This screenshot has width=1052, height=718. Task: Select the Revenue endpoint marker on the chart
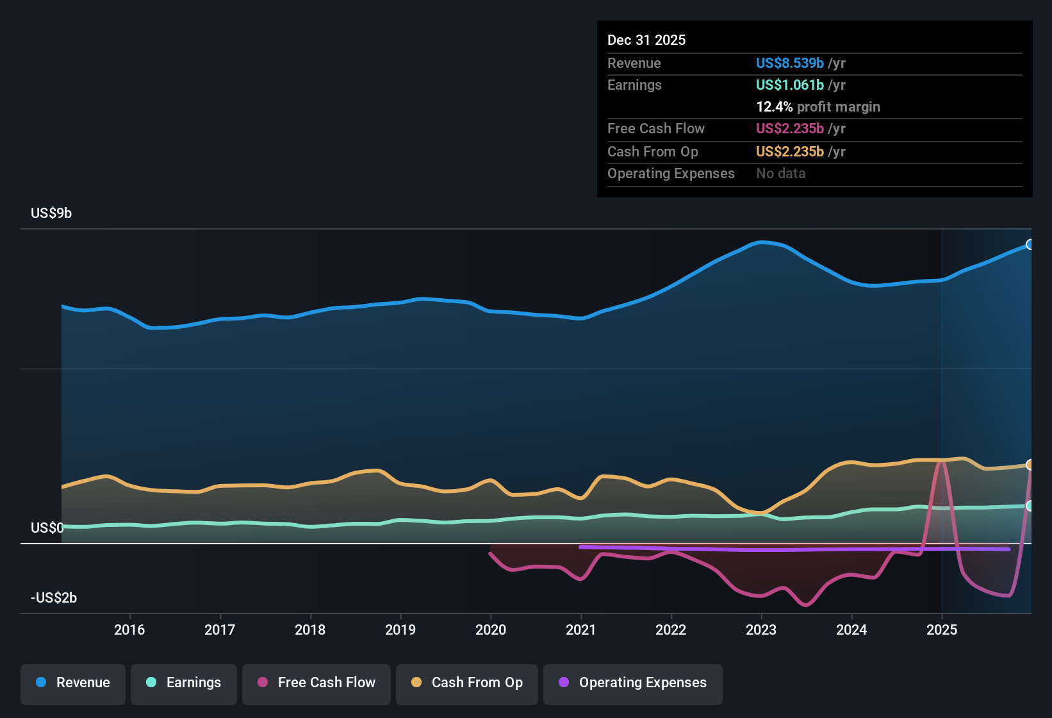[1030, 244]
